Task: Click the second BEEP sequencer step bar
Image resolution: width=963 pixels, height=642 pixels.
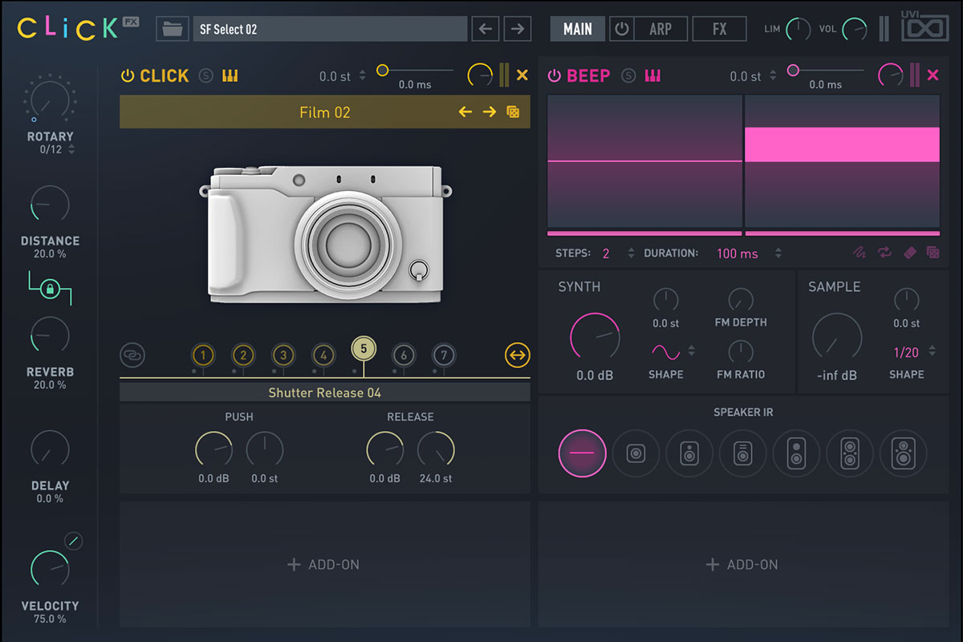Action: click(842, 144)
